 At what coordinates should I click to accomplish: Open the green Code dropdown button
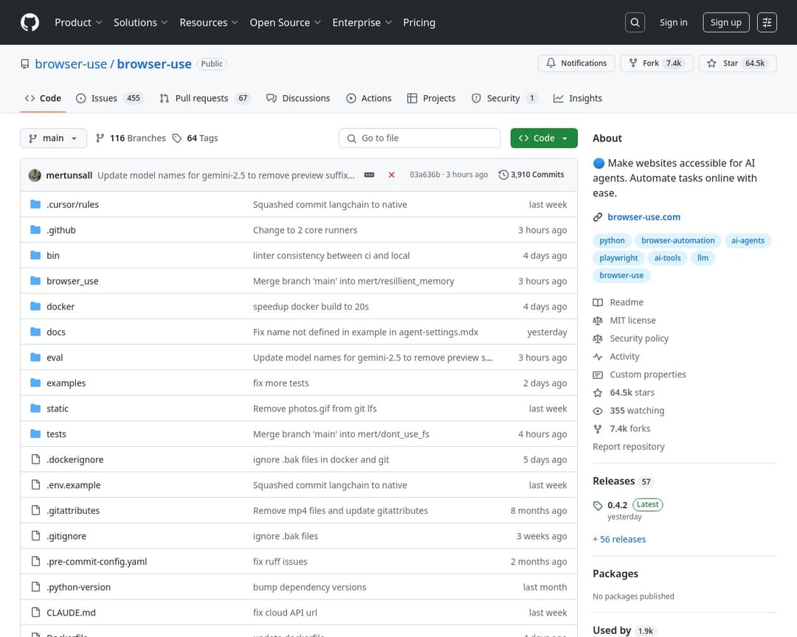(544, 138)
